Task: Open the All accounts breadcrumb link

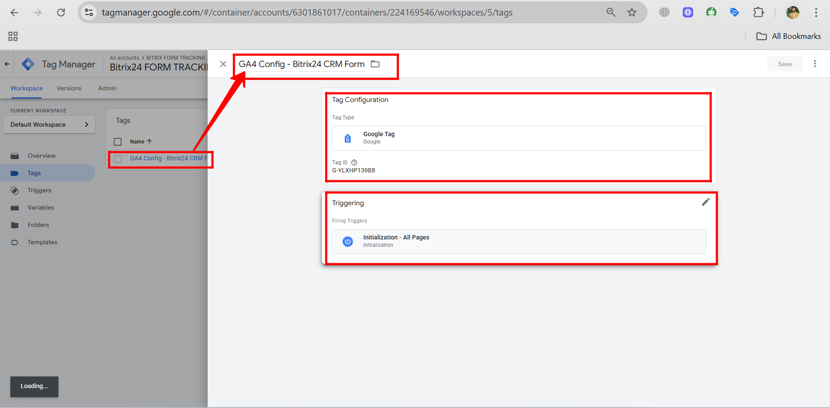Action: point(125,58)
